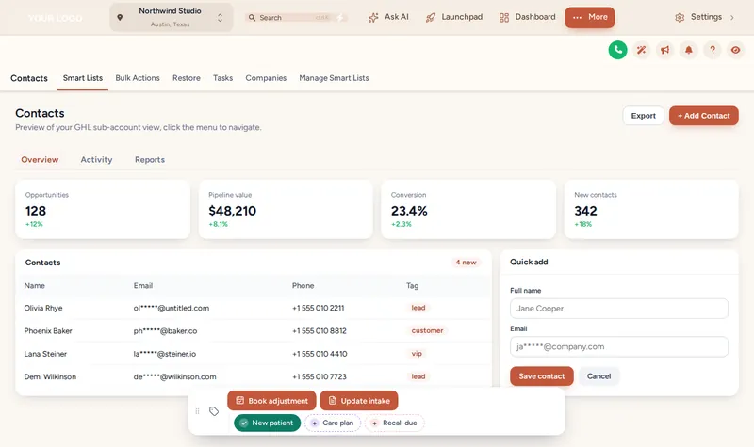Select the Olivia Rhye contact name
The height and width of the screenshot is (447, 754).
click(43, 308)
